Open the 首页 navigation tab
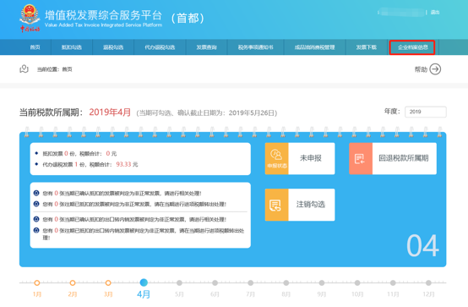Viewport: 468px width, 307px height. click(x=35, y=47)
